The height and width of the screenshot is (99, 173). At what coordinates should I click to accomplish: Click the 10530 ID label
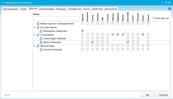coord(7,95)
